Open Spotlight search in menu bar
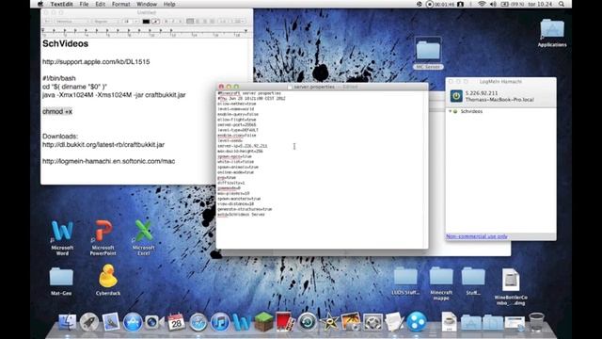This screenshot has width=602, height=339. (562, 4)
